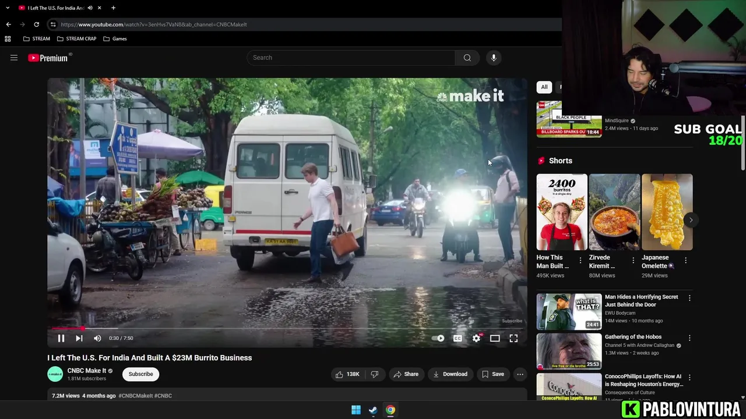The height and width of the screenshot is (419, 746).
Task: Open the STREAM bookmarks folder
Action: (x=36, y=39)
